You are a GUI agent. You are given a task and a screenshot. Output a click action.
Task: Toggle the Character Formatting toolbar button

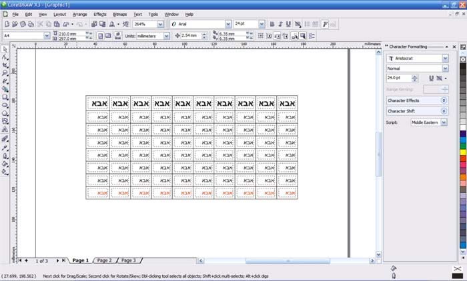click(x=325, y=24)
